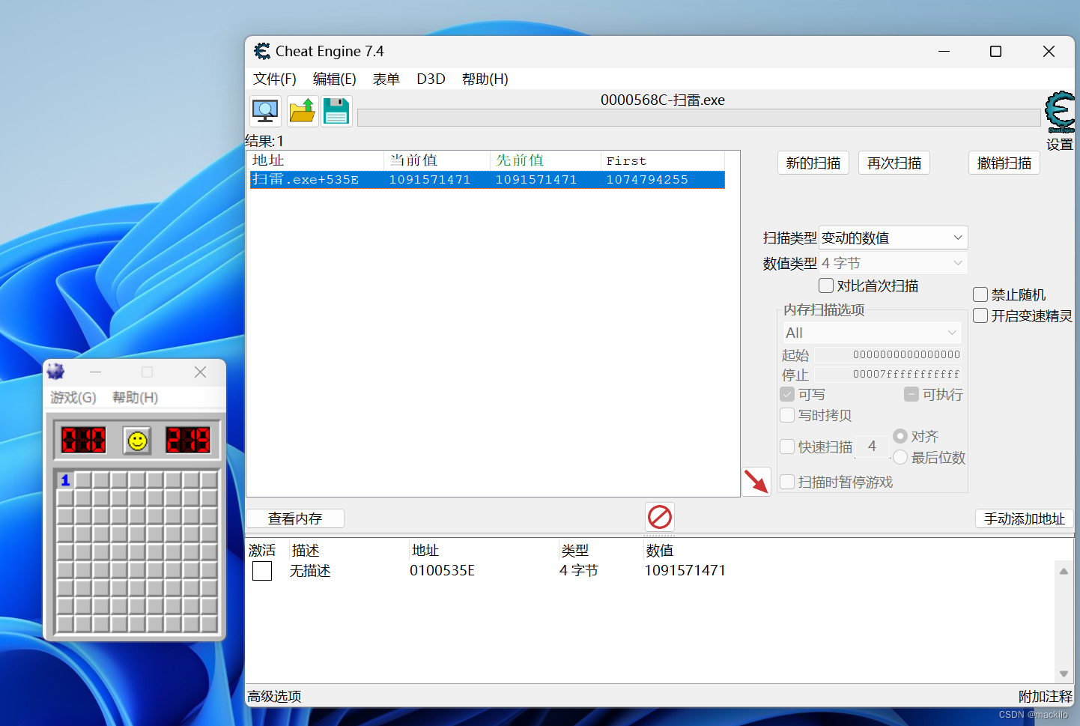
Task: Open the 表单 menu
Action: point(386,79)
